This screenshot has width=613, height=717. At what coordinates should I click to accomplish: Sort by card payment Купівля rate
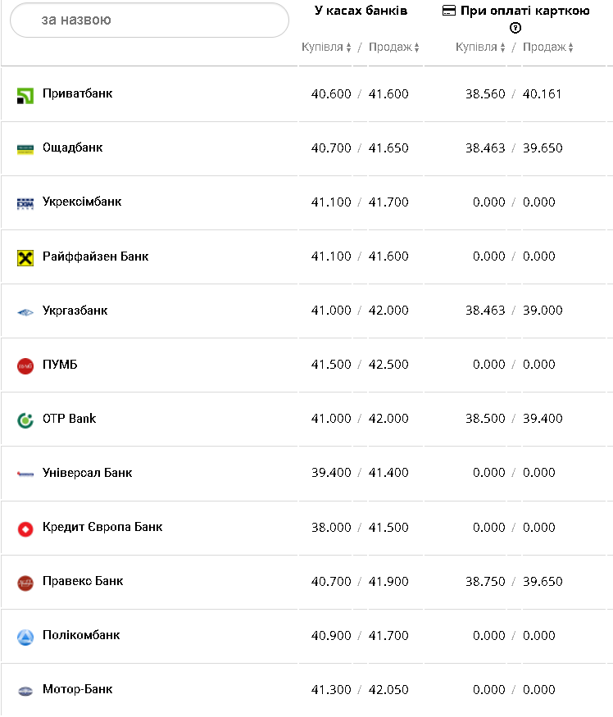click(x=480, y=48)
